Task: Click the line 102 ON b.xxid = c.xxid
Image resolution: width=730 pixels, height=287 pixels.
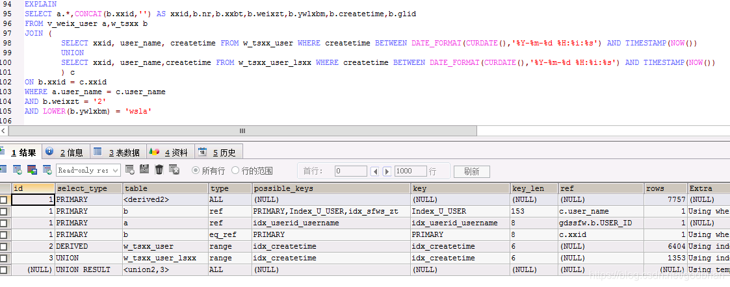Action: pyautogui.click(x=66, y=82)
